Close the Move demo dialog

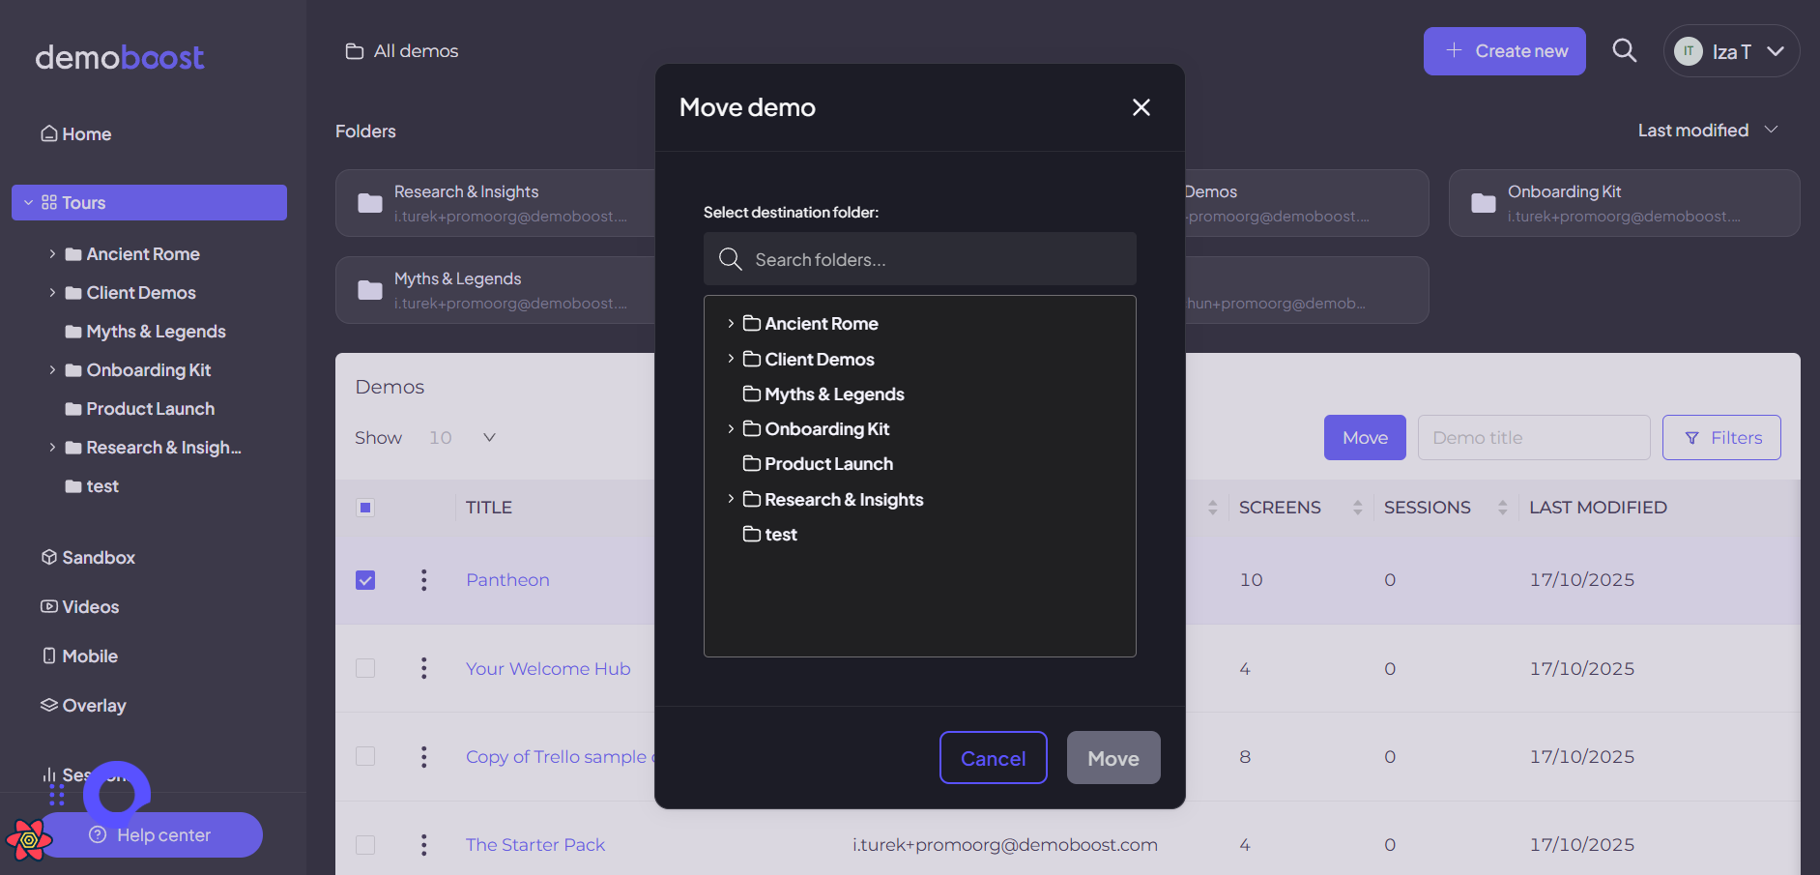1141,107
